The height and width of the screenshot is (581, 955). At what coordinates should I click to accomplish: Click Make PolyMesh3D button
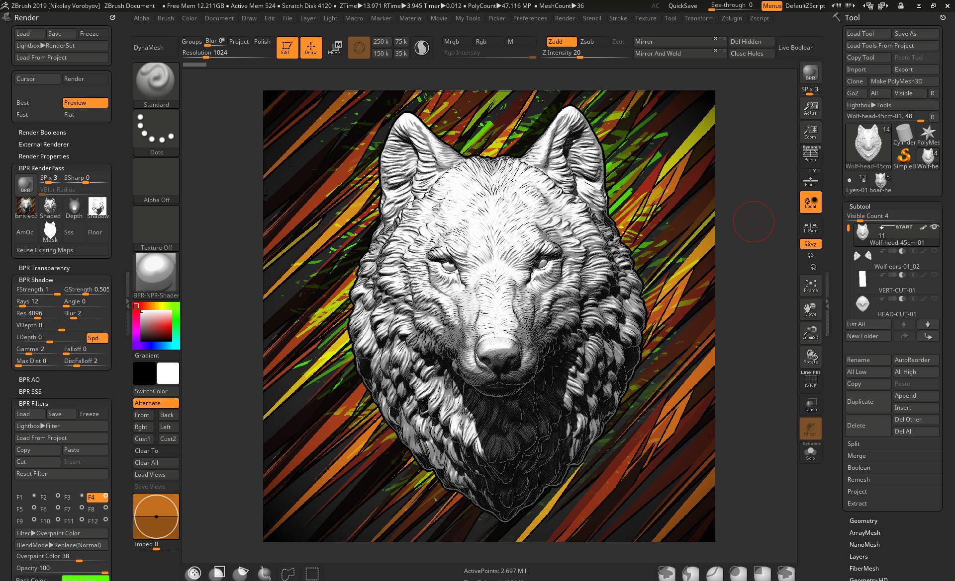903,81
